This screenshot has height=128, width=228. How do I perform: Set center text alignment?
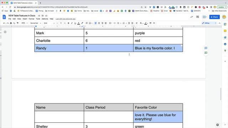pyautogui.click(x=99, y=23)
